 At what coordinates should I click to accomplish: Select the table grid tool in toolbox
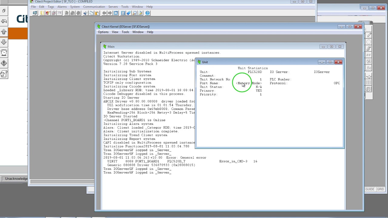point(369,83)
